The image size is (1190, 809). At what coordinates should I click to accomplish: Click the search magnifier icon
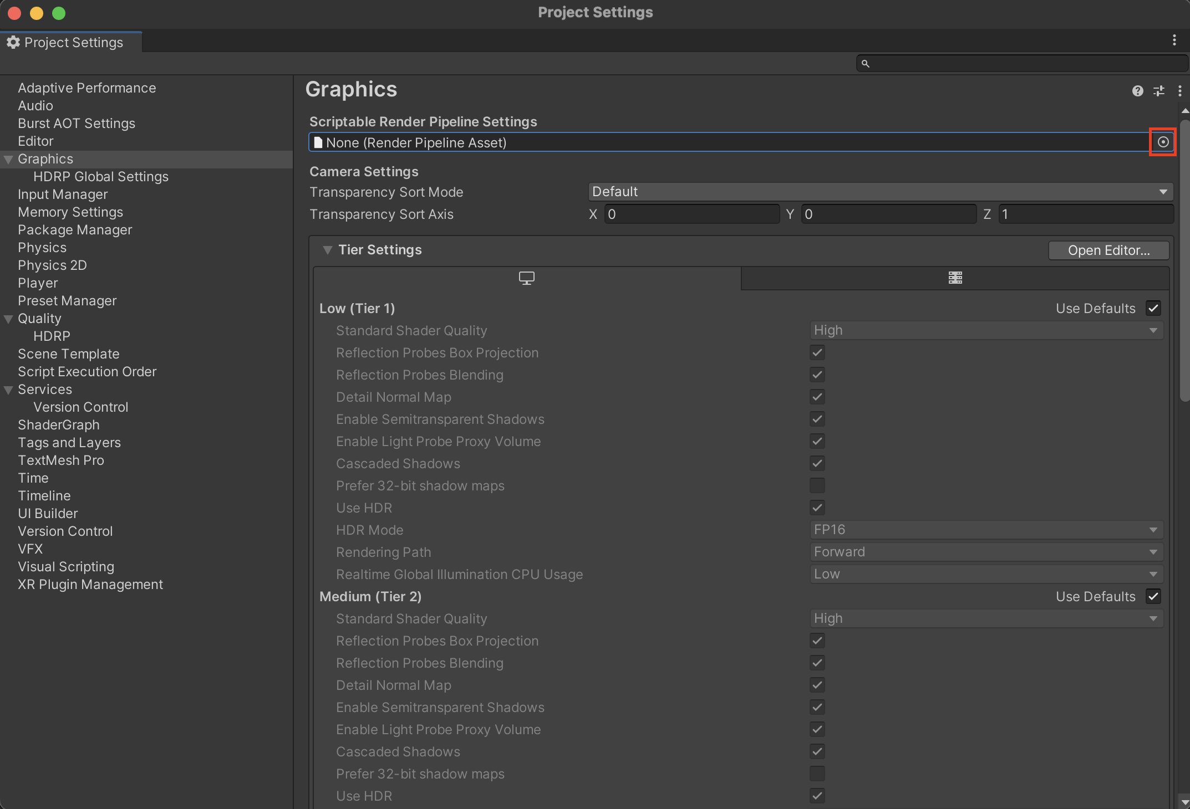[x=865, y=64]
